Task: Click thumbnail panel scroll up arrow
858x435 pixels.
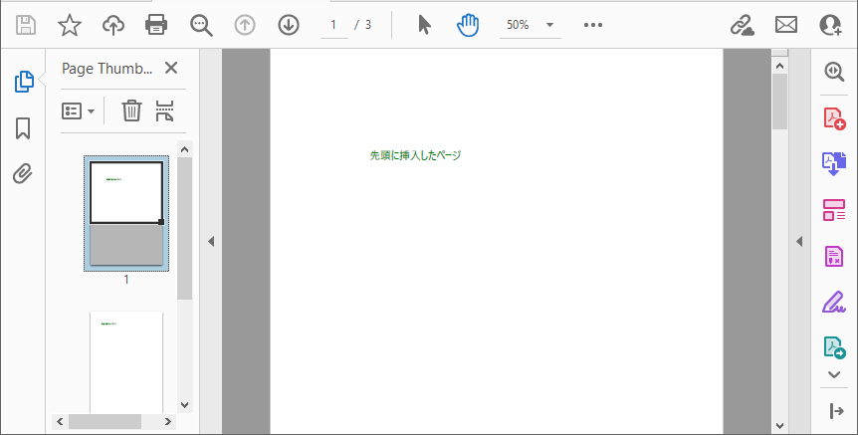Action: point(184,149)
